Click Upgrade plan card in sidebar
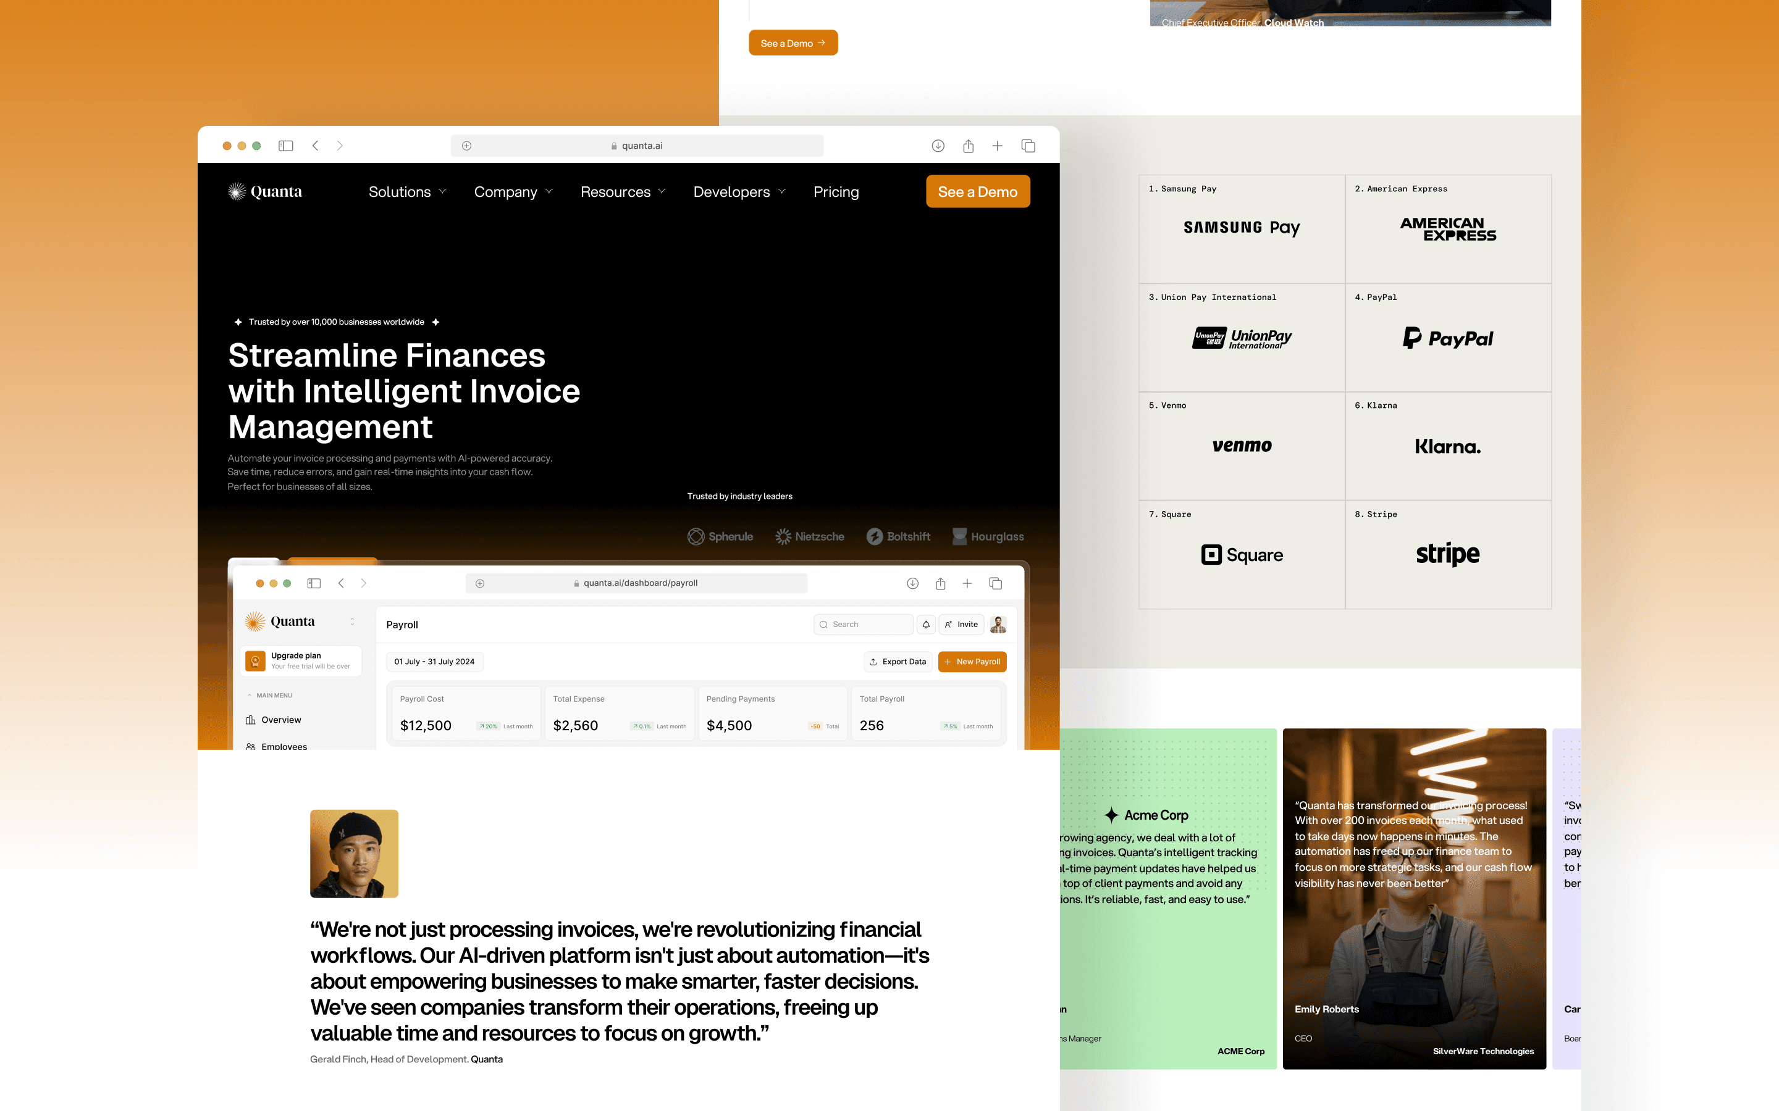Viewport: 1779px width, 1111px height. click(x=301, y=660)
